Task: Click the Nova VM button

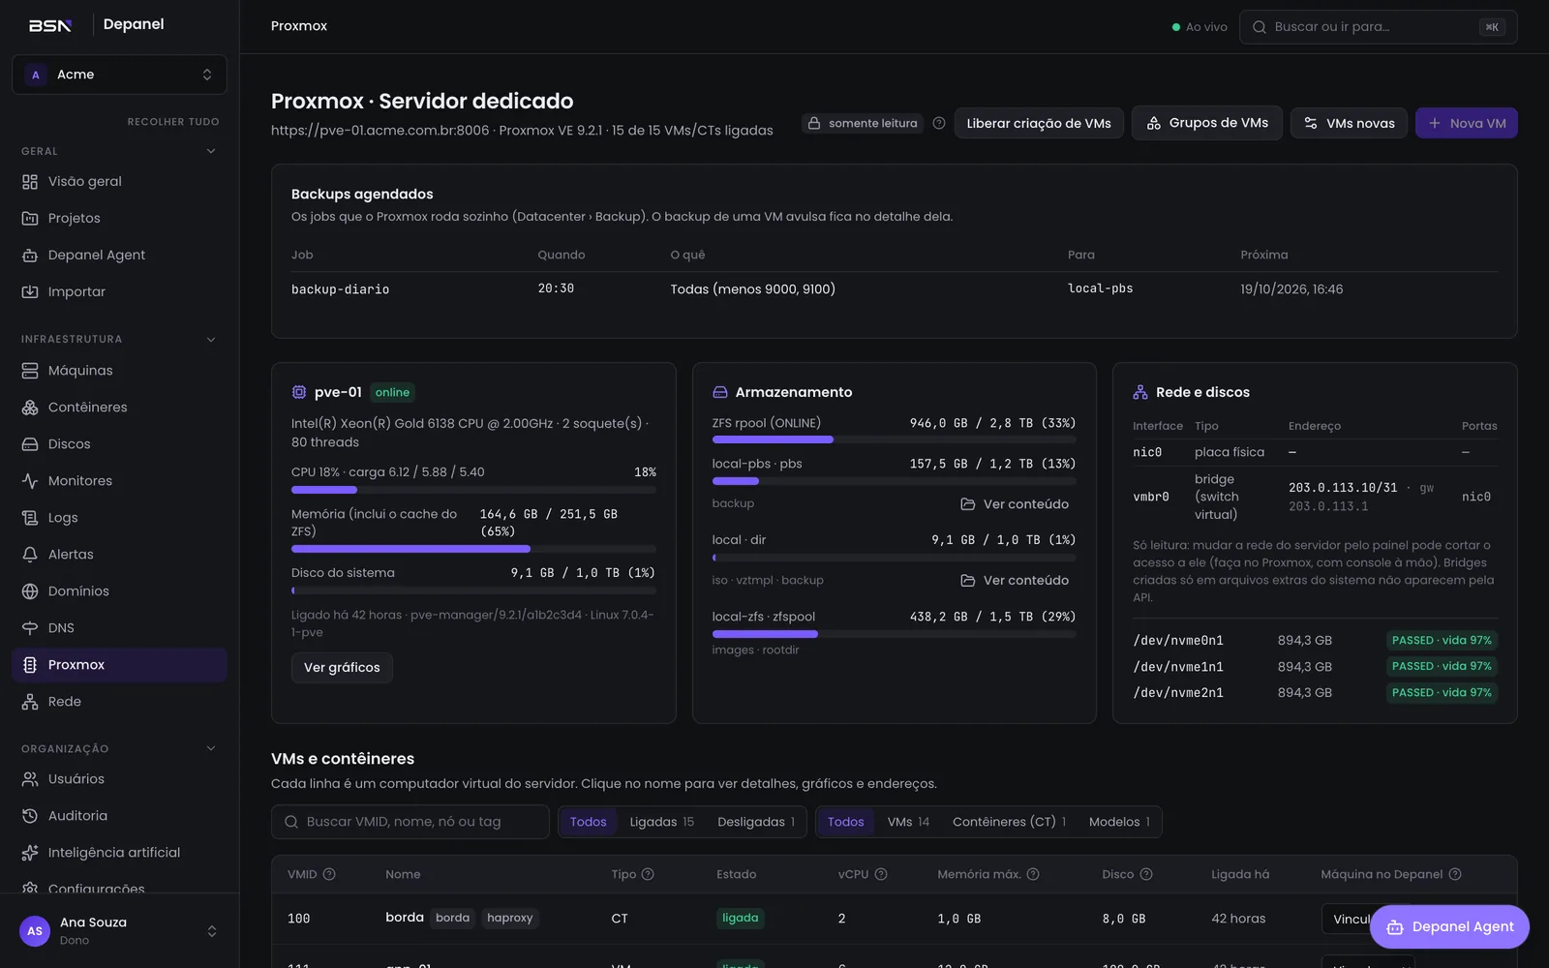Action: (1467, 123)
